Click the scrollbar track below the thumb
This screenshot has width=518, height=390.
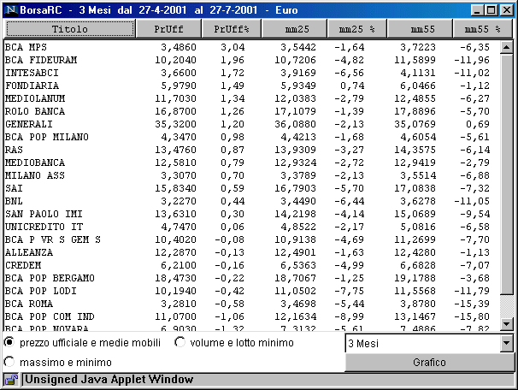pos(506,305)
